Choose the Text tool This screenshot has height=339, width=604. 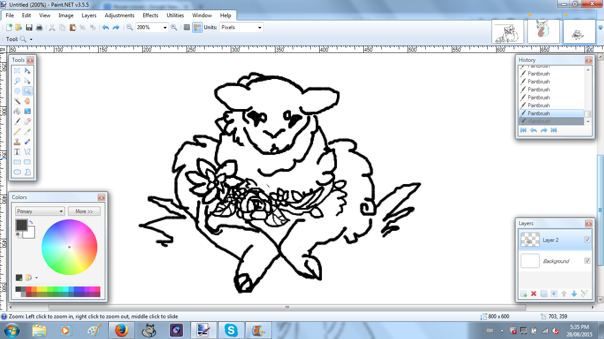click(17, 152)
